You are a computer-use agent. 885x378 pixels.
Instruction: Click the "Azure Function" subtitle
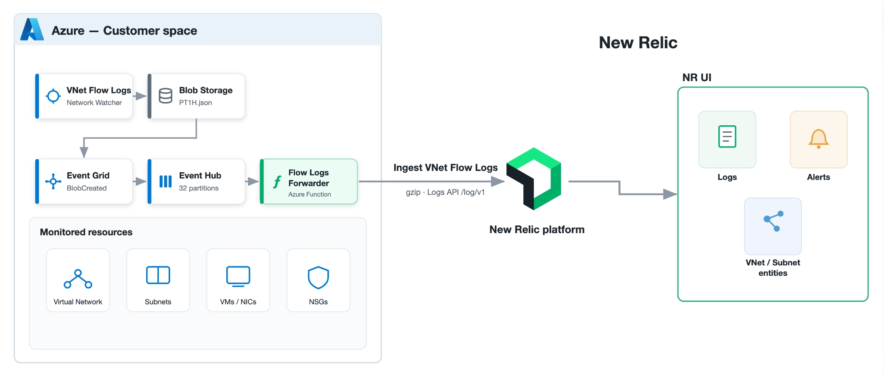(309, 194)
